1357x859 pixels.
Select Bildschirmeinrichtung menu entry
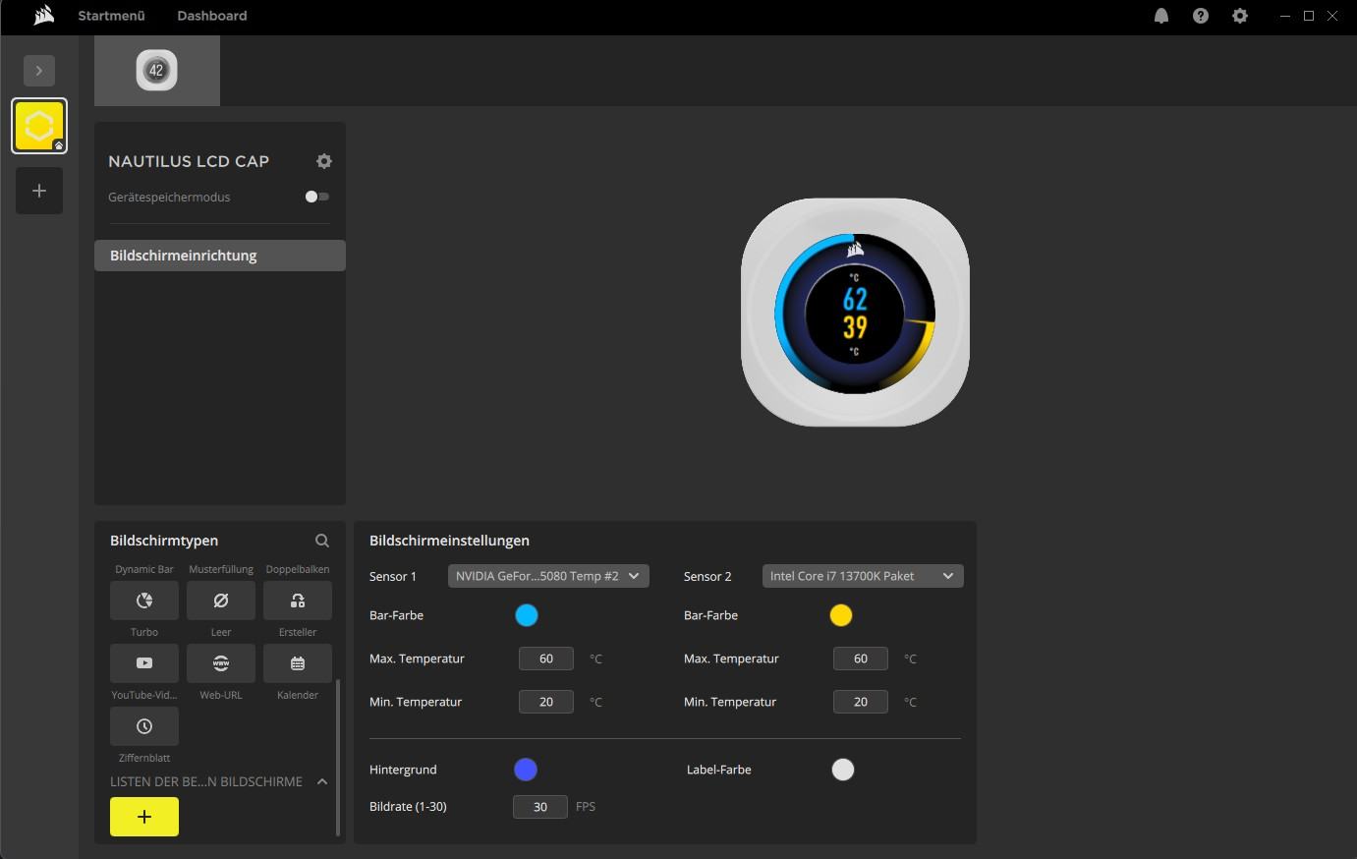tap(220, 256)
